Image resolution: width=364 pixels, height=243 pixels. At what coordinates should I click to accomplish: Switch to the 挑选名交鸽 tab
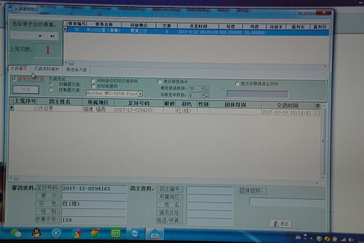(x=76, y=69)
